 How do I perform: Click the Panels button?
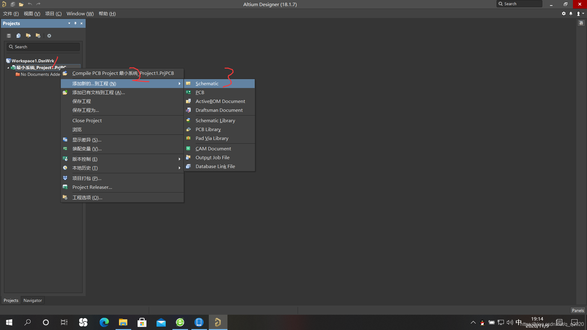pyautogui.click(x=578, y=310)
